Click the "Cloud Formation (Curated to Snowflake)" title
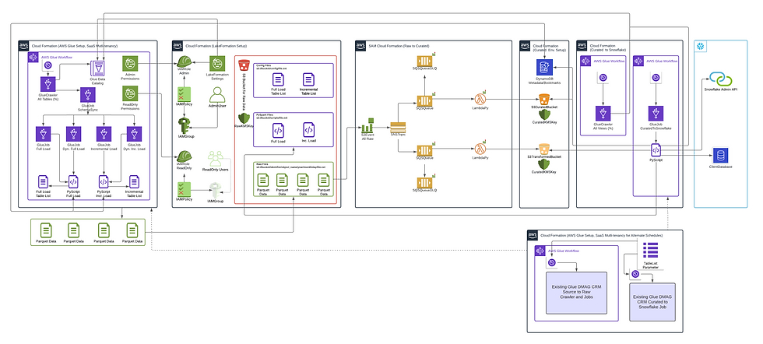This screenshot has height=344, width=763. 608,47
